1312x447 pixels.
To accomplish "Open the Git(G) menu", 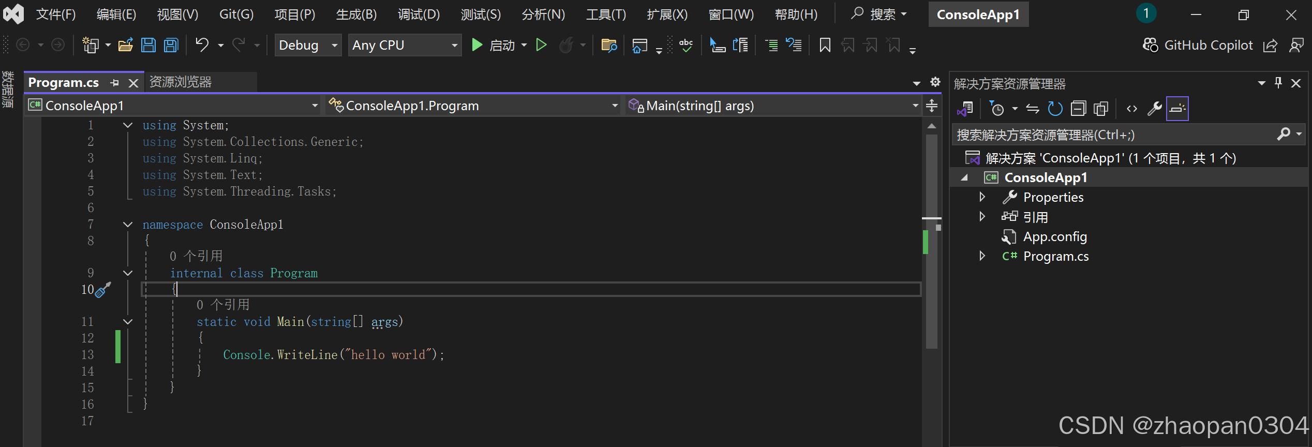I will (236, 14).
